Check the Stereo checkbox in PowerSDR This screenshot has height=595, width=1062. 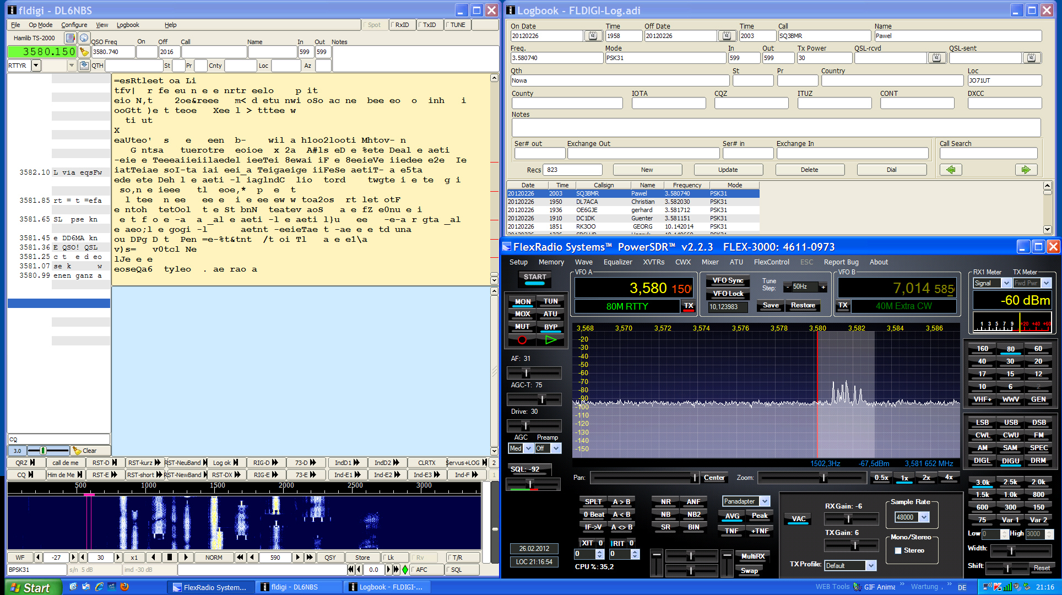tap(898, 550)
